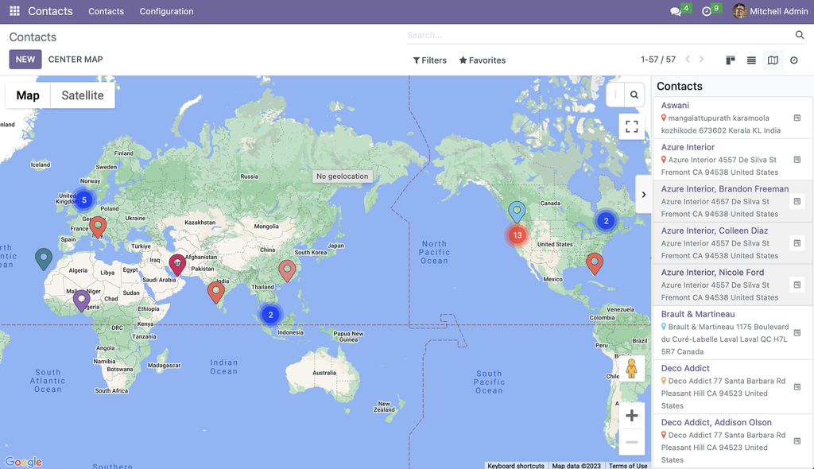Open Colleen Diaz record form icon
814x469 pixels.
[x=797, y=243]
